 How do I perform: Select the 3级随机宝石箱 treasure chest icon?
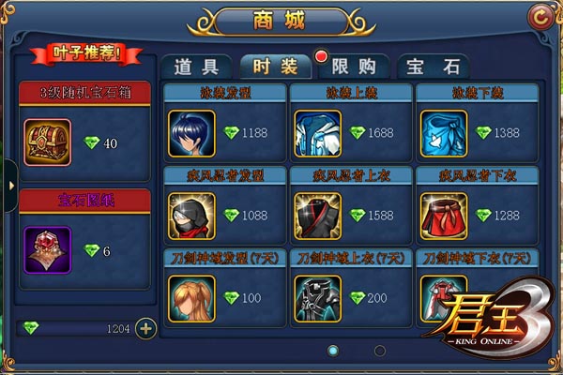pyautogui.click(x=48, y=142)
